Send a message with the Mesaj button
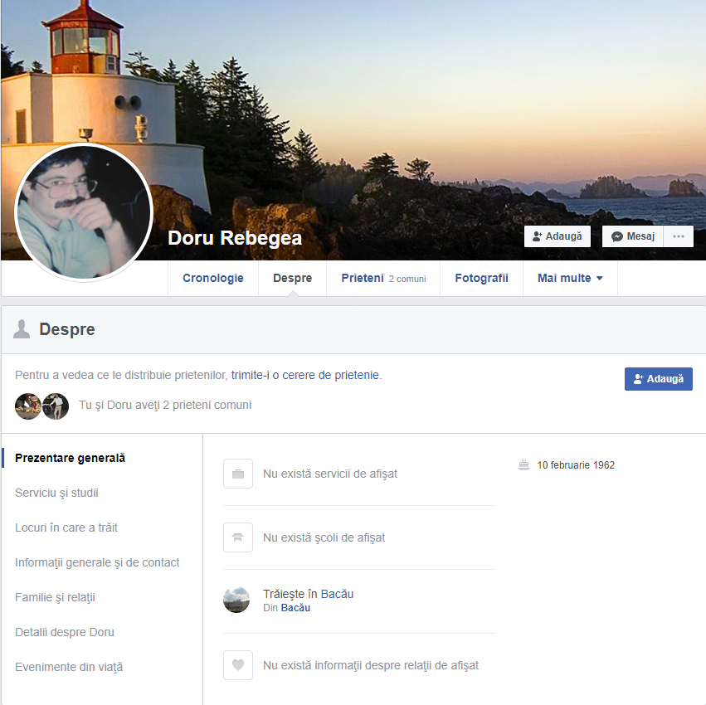 633,236
